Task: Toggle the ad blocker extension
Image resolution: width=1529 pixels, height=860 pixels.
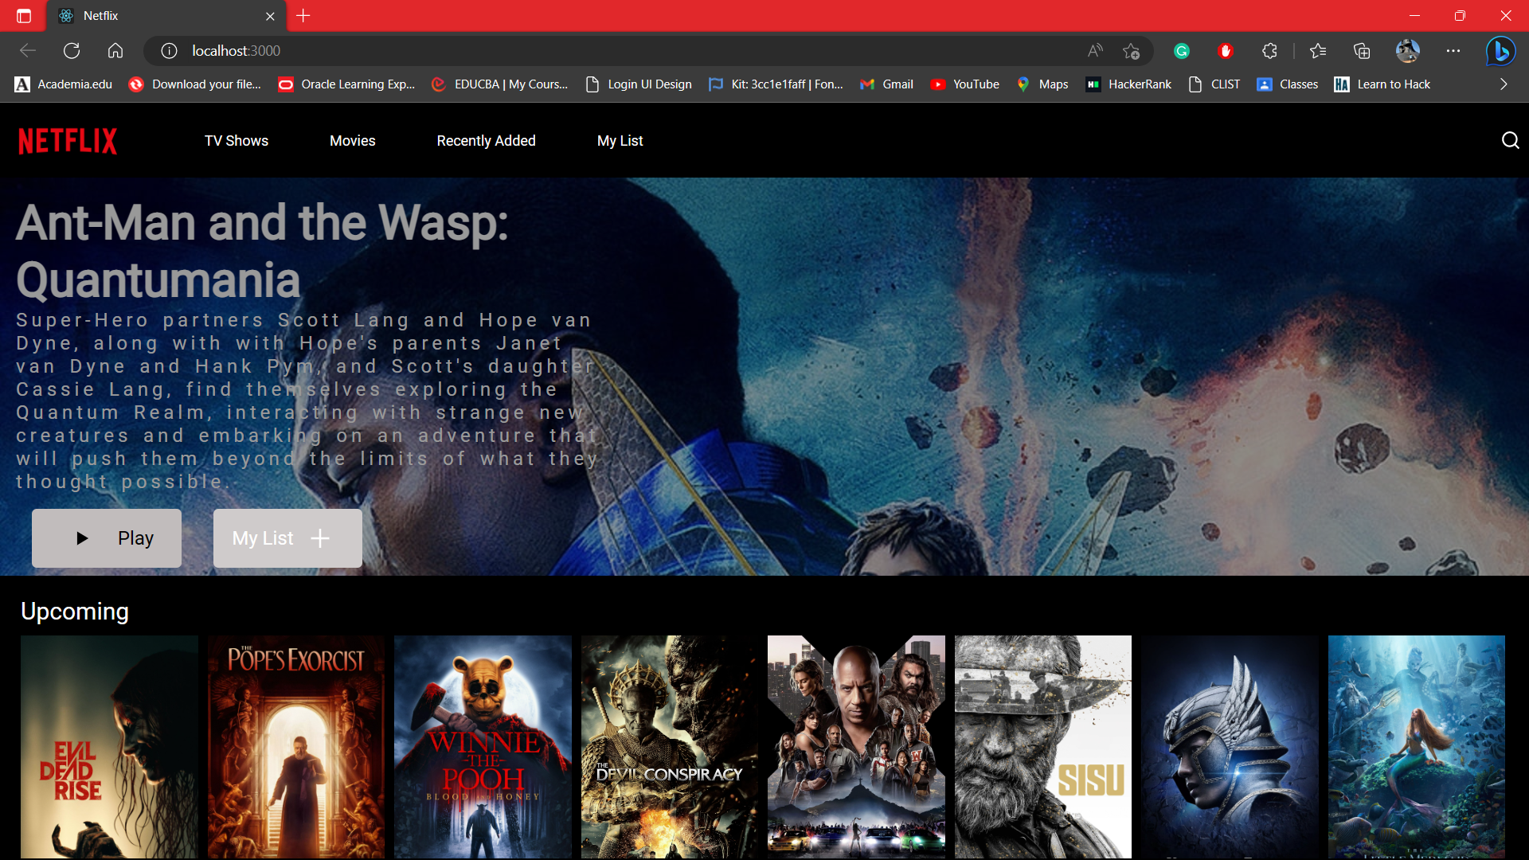Action: tap(1226, 50)
